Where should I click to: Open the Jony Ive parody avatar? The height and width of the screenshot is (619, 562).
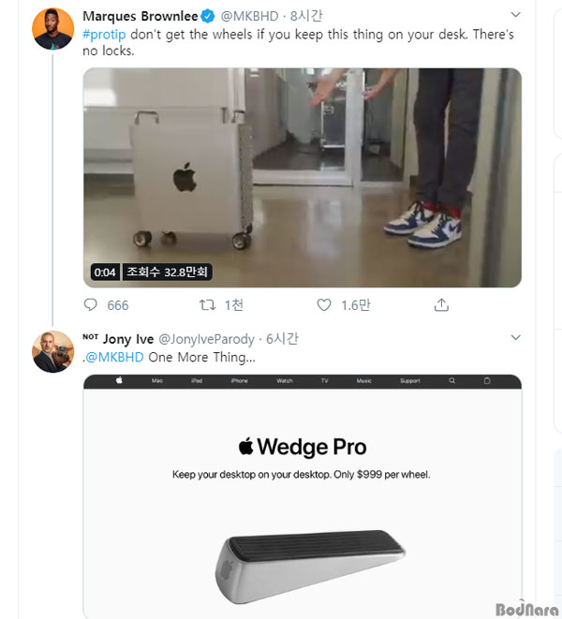(x=52, y=351)
